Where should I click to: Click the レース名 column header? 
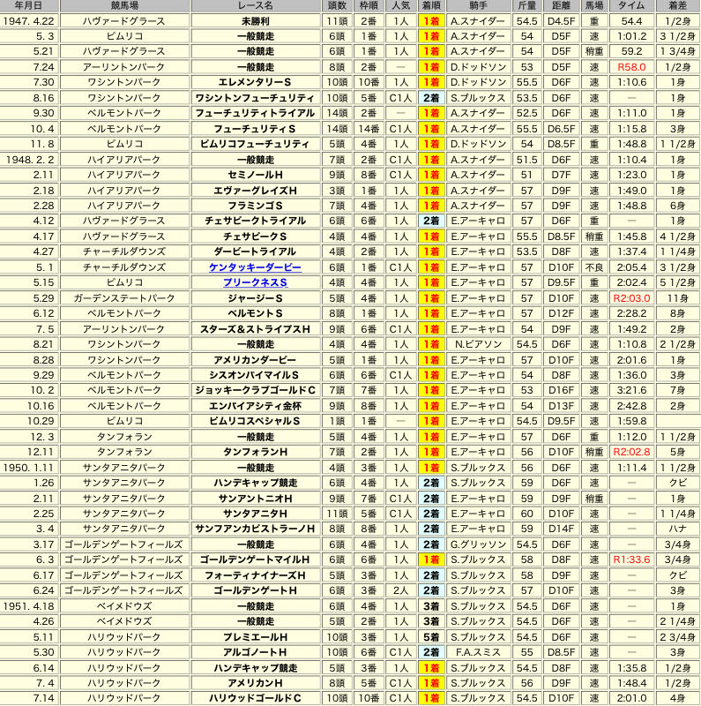coord(256,5)
